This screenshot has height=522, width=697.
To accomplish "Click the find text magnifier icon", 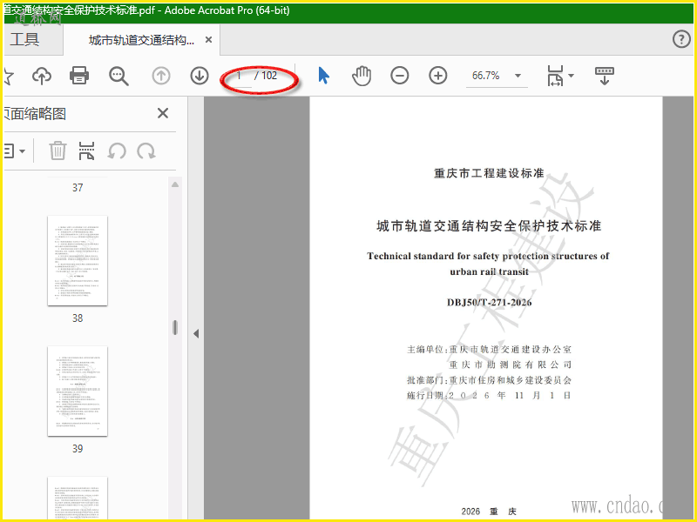I will coord(118,76).
